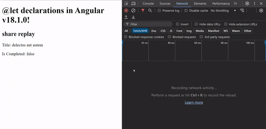Stop recording the network log
Image resolution: width=266 pixels, height=129 pixels.
pos(126,11)
